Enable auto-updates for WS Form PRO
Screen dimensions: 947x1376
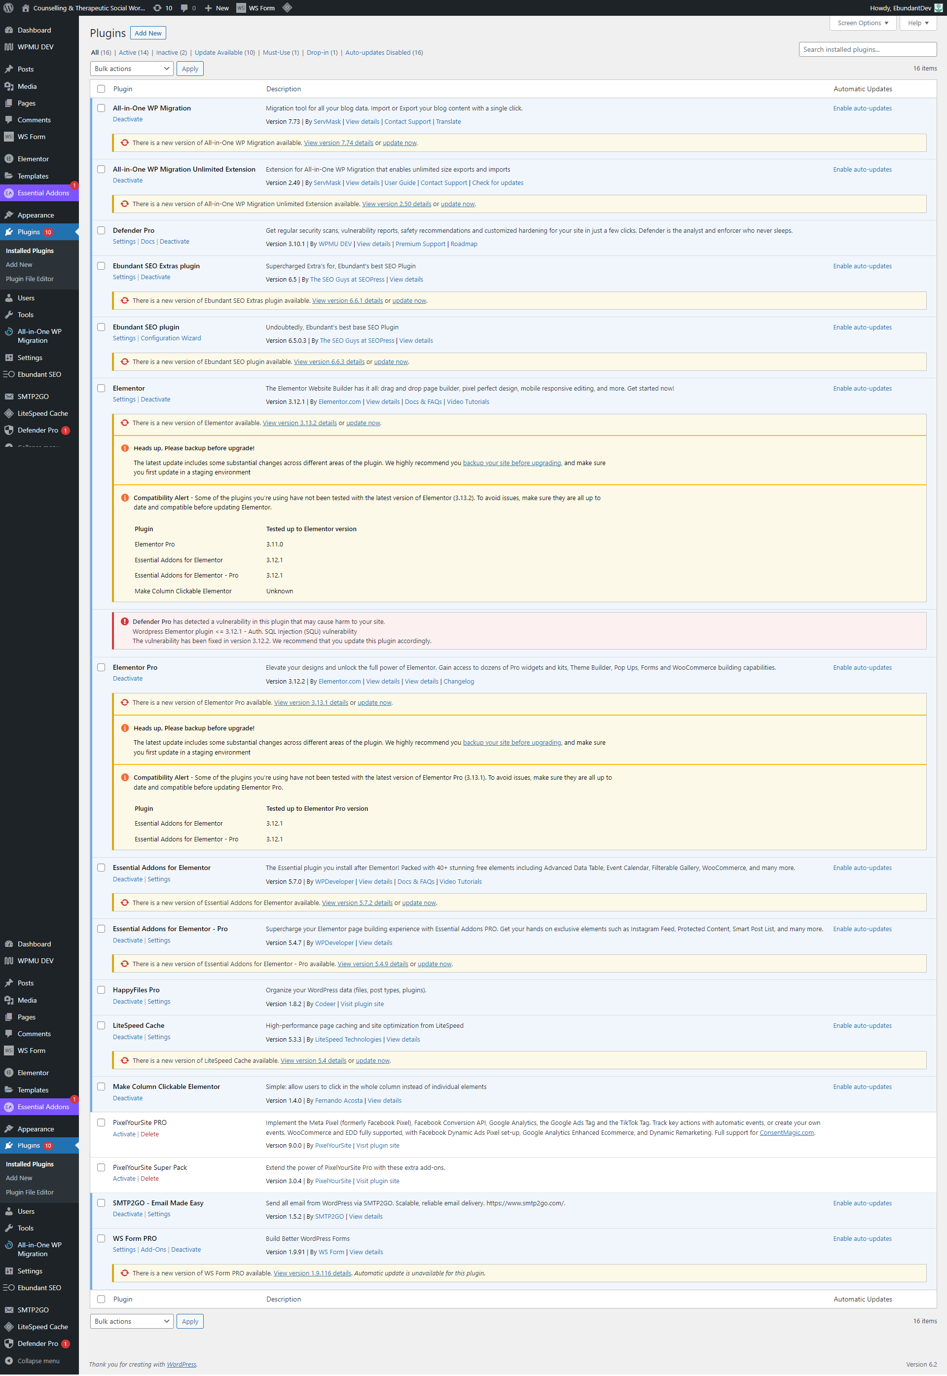tap(862, 1238)
